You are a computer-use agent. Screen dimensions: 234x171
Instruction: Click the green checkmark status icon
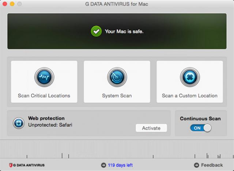coord(96,31)
